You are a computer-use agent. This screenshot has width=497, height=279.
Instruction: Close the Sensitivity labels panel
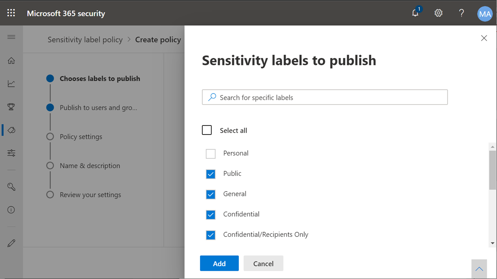pyautogui.click(x=484, y=38)
